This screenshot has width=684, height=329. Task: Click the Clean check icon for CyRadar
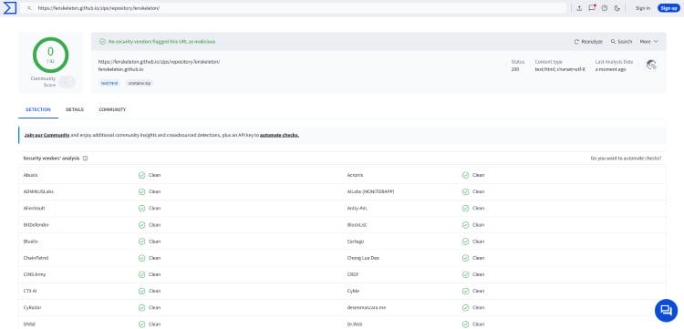coord(141,308)
